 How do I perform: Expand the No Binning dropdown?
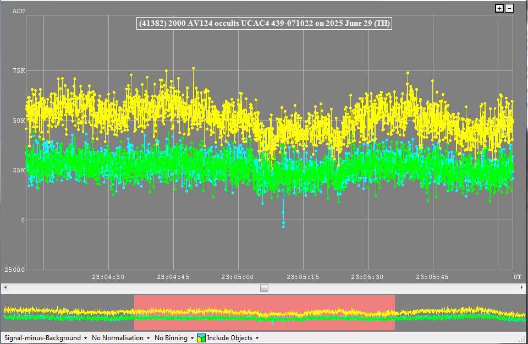point(174,338)
